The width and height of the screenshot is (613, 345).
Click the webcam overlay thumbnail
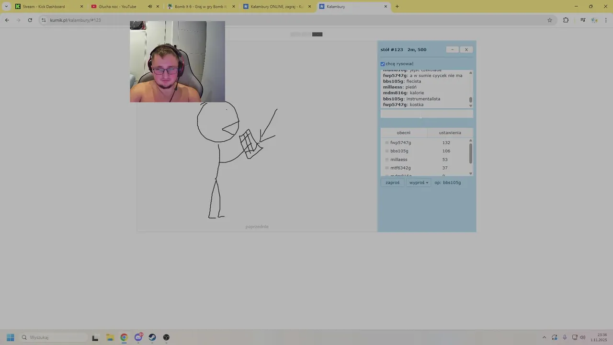177,61
